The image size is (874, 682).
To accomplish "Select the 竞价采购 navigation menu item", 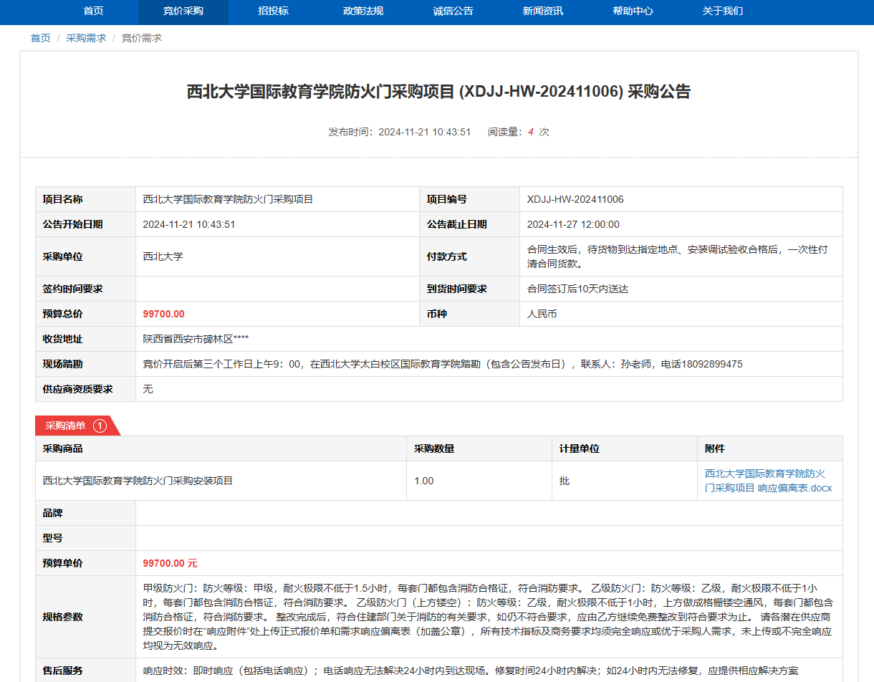I will point(183,11).
